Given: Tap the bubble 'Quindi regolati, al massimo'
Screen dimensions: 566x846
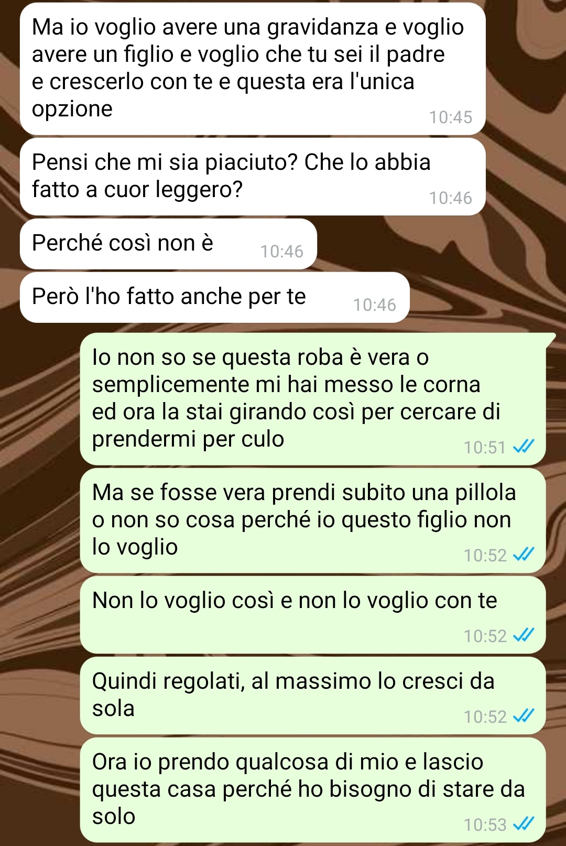Looking at the screenshot, I should point(313,696).
